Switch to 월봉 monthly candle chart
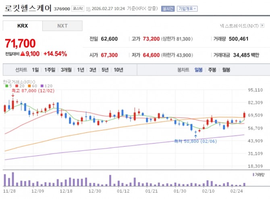This screenshot has height=199, width=270. click(226, 70)
